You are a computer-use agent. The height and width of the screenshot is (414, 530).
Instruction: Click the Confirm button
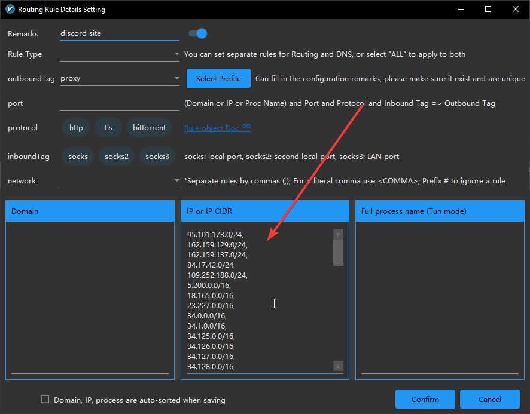425,400
